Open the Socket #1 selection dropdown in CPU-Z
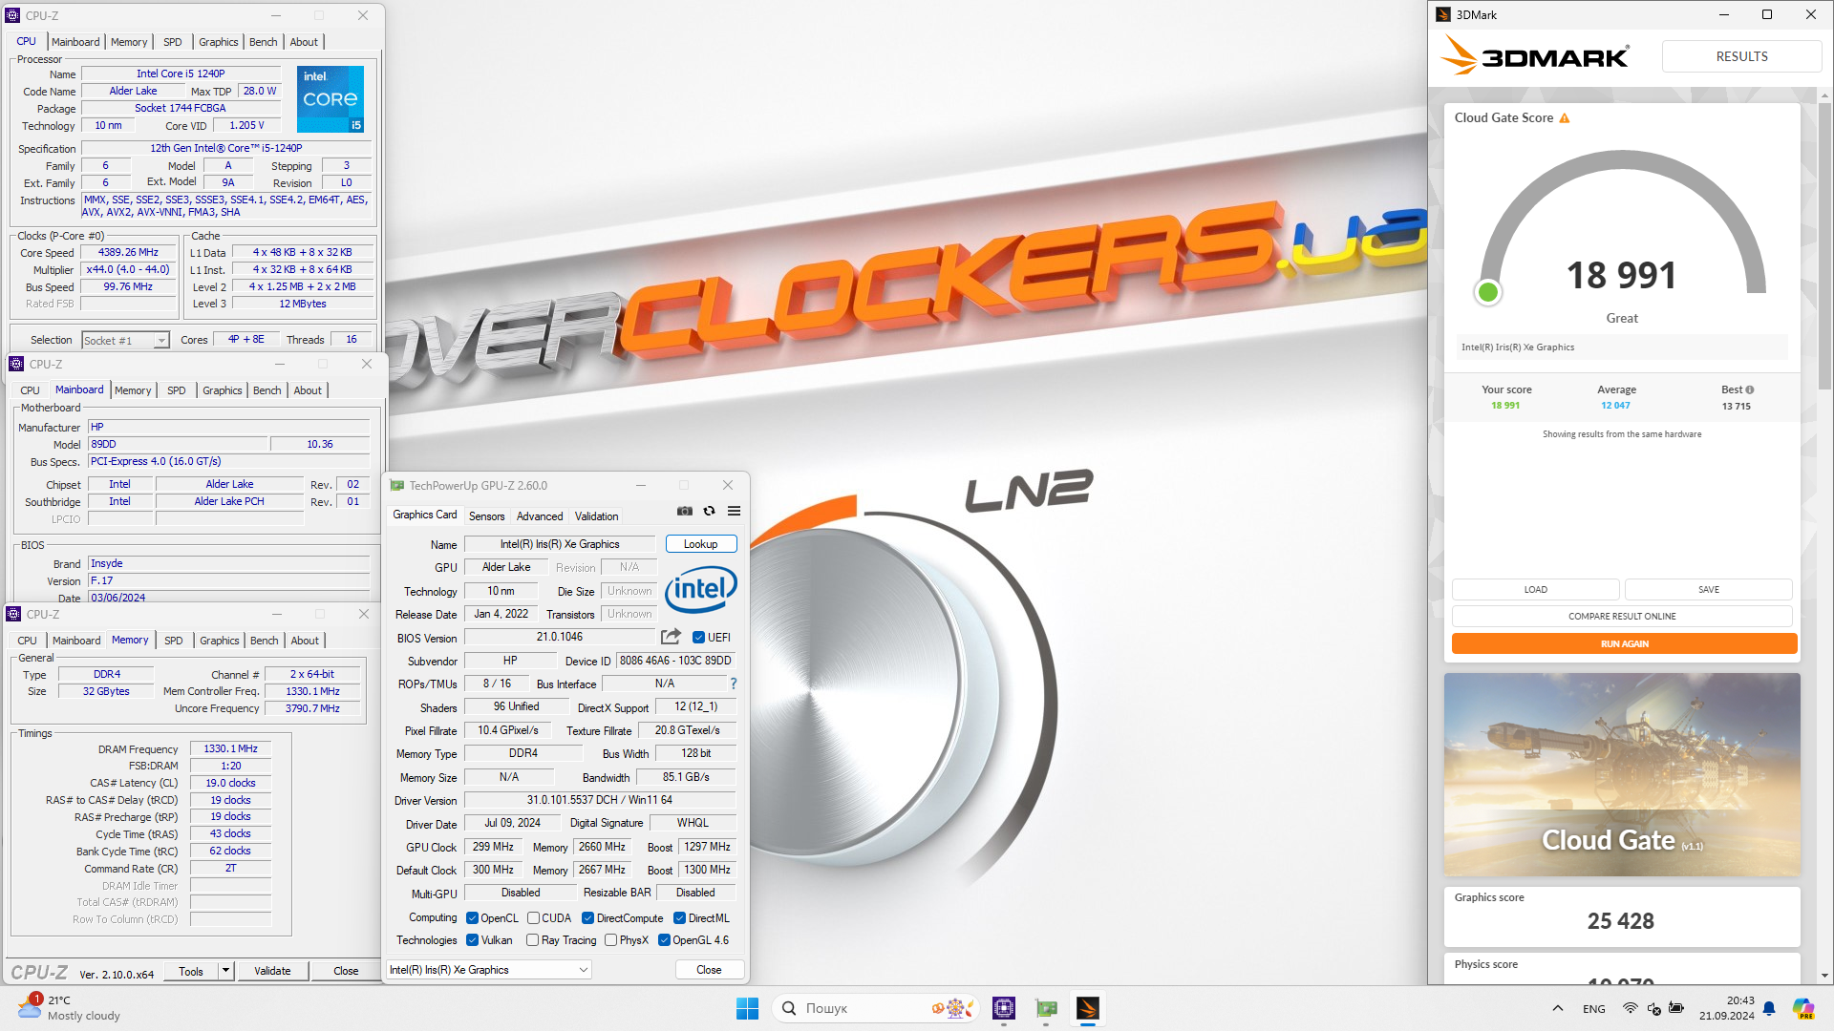The width and height of the screenshot is (1834, 1031). (x=125, y=341)
